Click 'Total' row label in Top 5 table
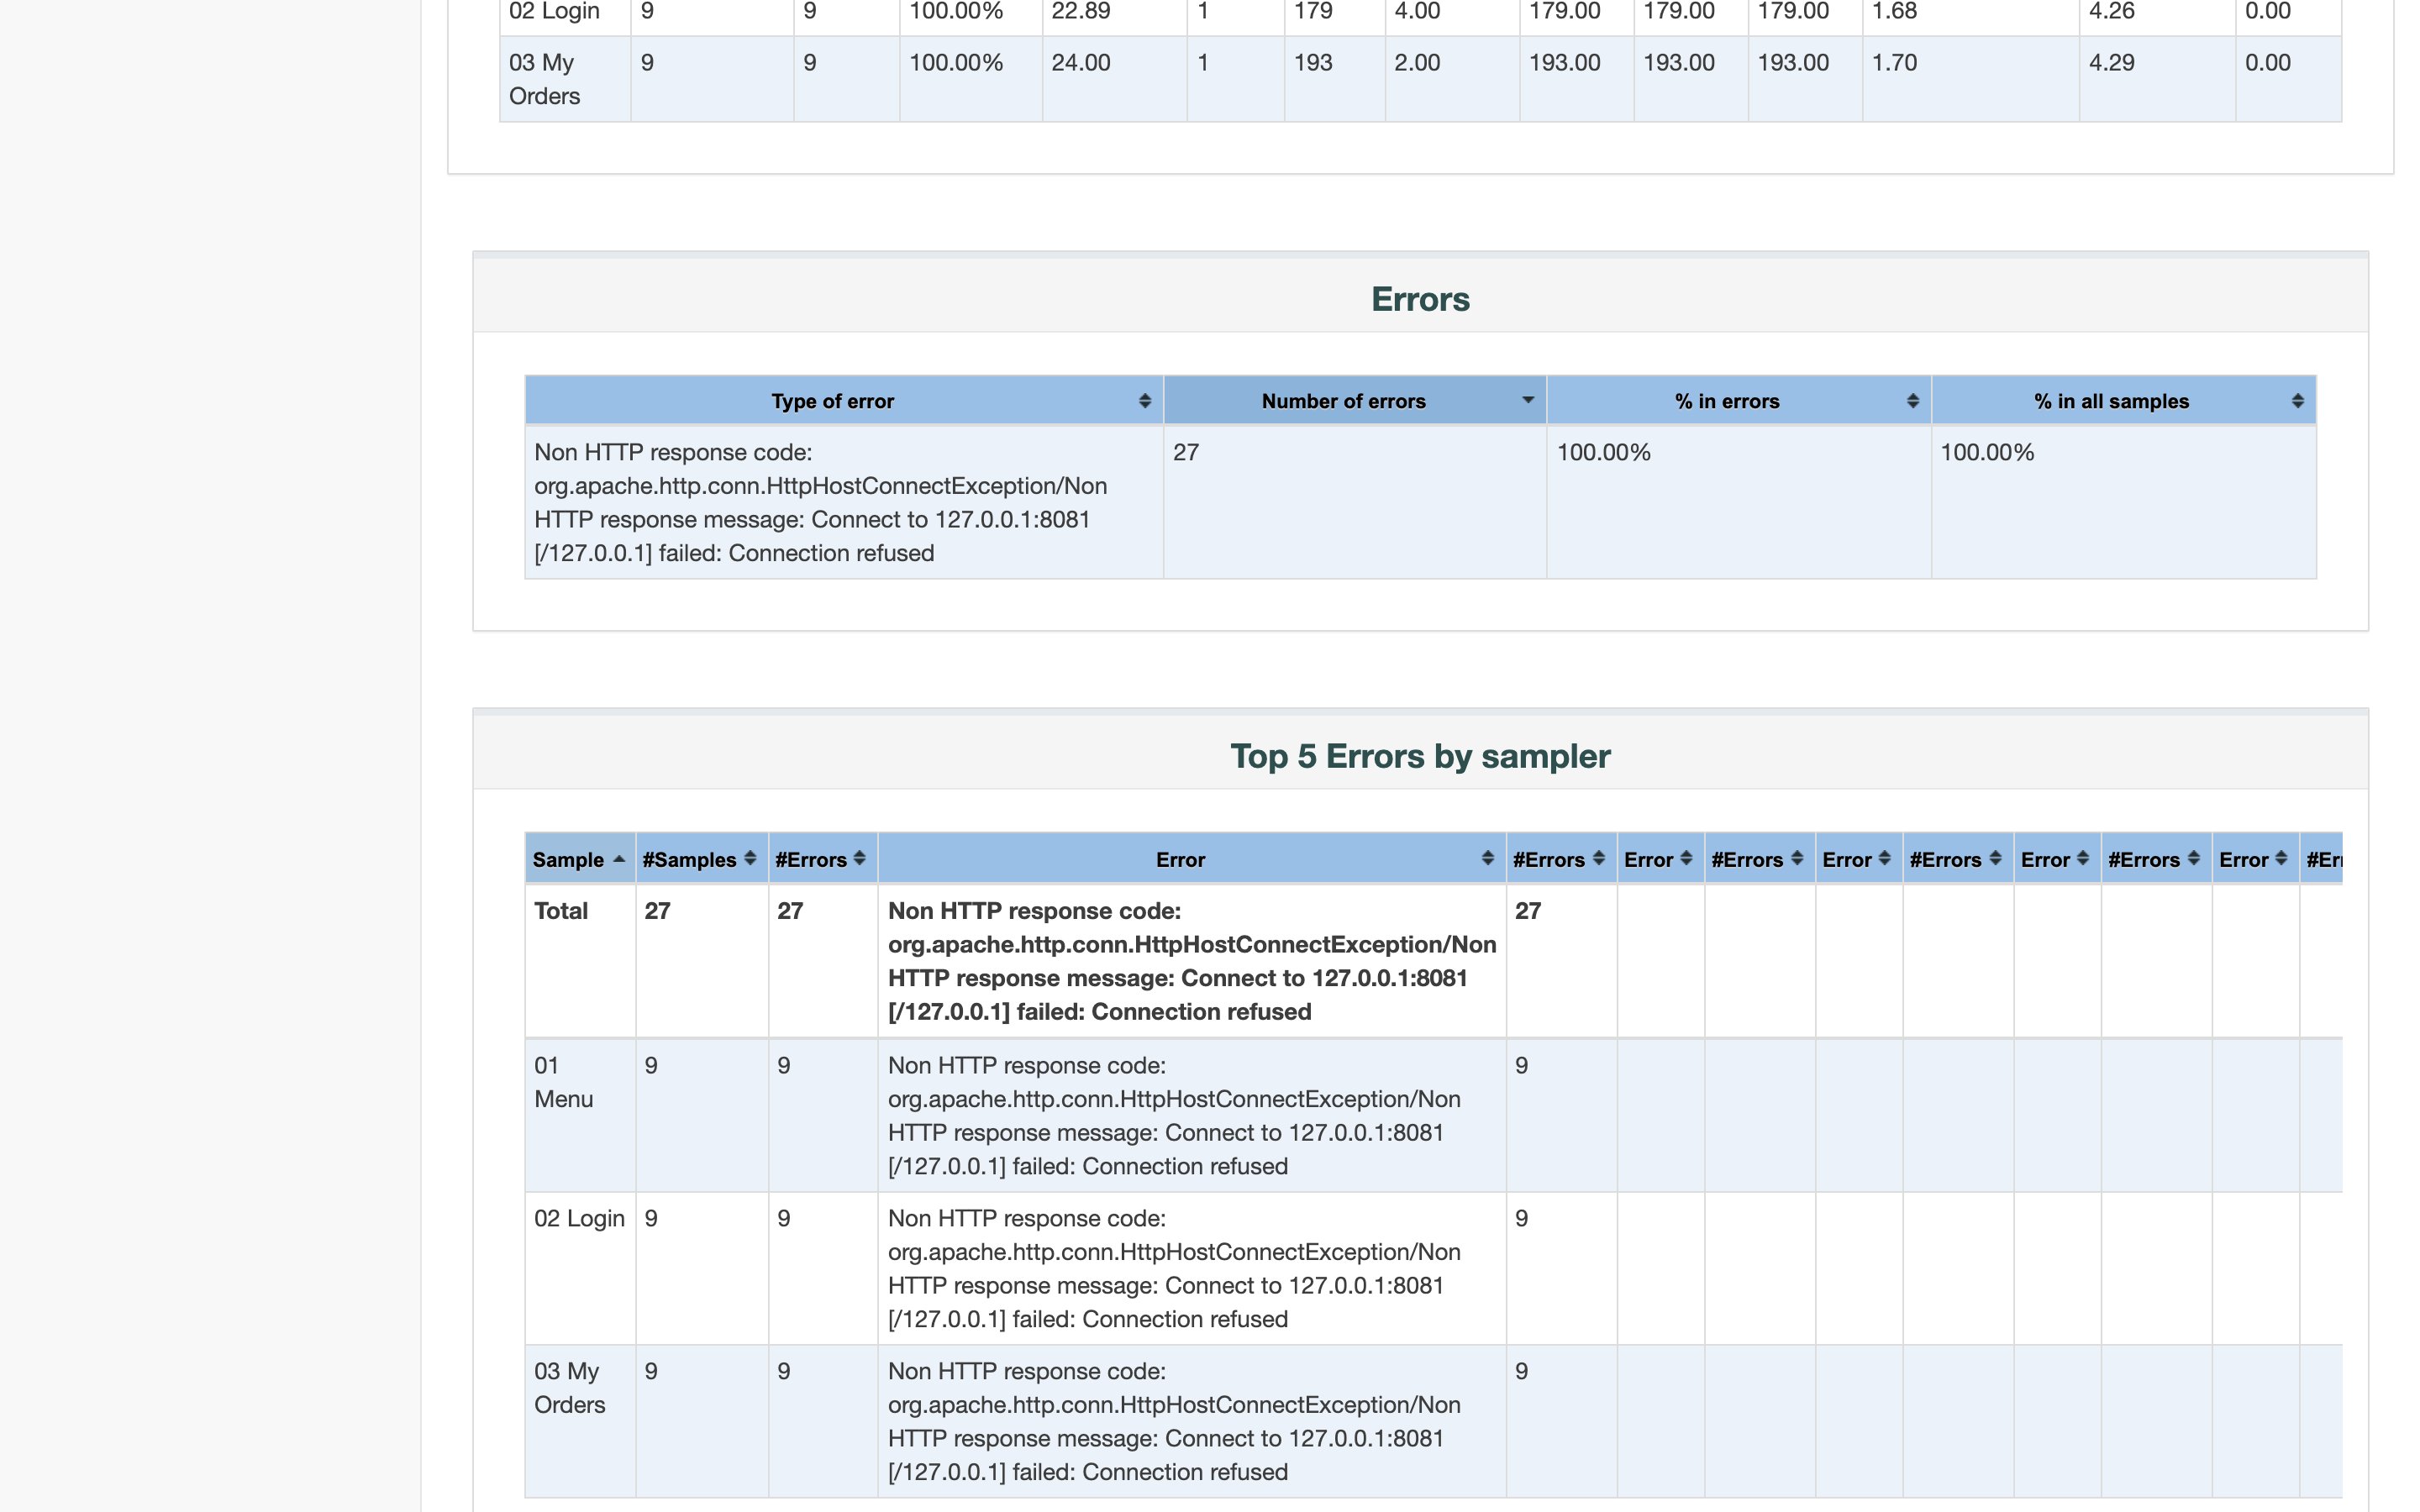The width and height of the screenshot is (2420, 1512). (560, 910)
